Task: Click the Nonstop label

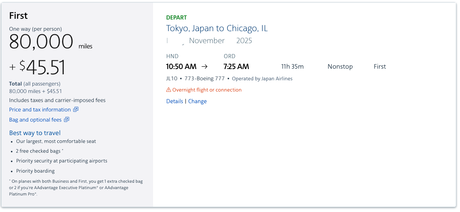Action: tap(340, 66)
